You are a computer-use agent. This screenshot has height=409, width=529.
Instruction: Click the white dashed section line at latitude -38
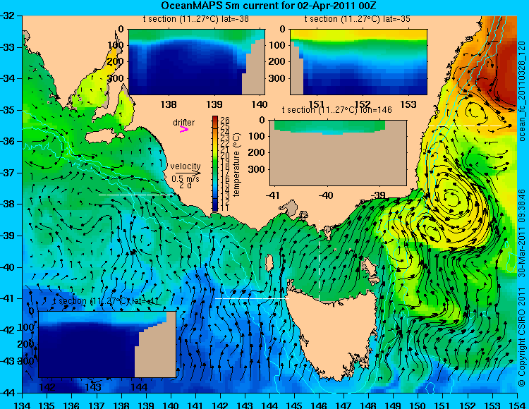tap(135, 195)
